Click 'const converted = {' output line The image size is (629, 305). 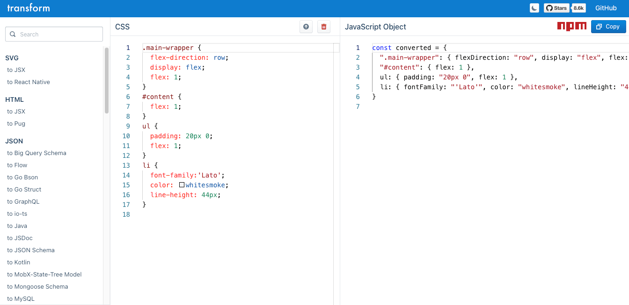tap(410, 48)
